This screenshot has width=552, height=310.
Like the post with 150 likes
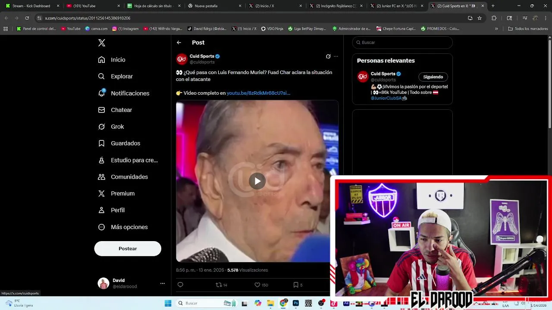point(261,285)
